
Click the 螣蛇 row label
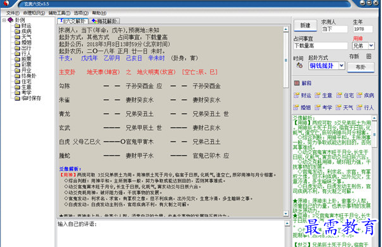(x=64, y=156)
